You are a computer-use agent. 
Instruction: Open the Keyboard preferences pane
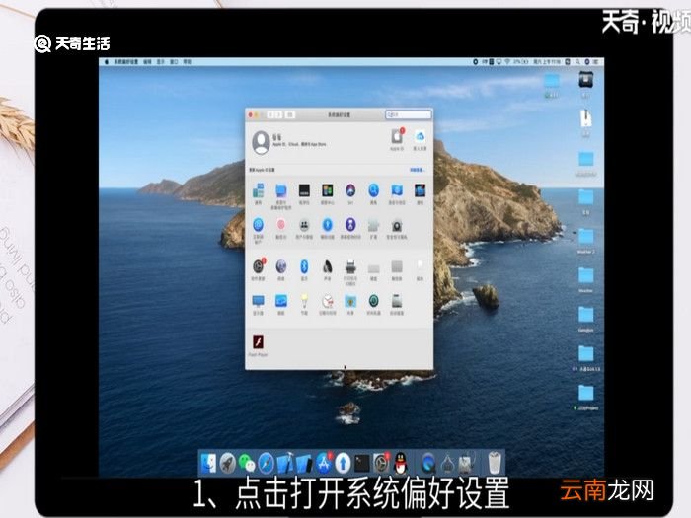(x=373, y=268)
